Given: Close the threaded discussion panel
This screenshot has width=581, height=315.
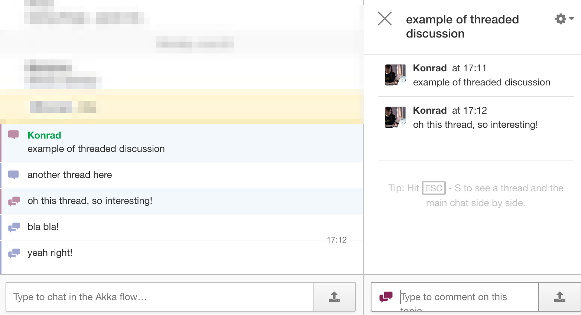Looking at the screenshot, I should (385, 19).
